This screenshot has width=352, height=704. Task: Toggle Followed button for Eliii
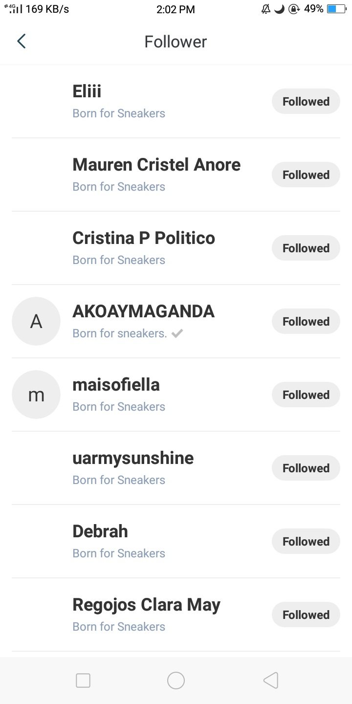306,101
